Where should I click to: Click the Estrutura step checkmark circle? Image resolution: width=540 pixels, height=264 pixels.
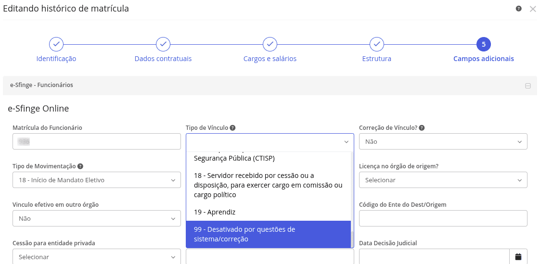377,44
